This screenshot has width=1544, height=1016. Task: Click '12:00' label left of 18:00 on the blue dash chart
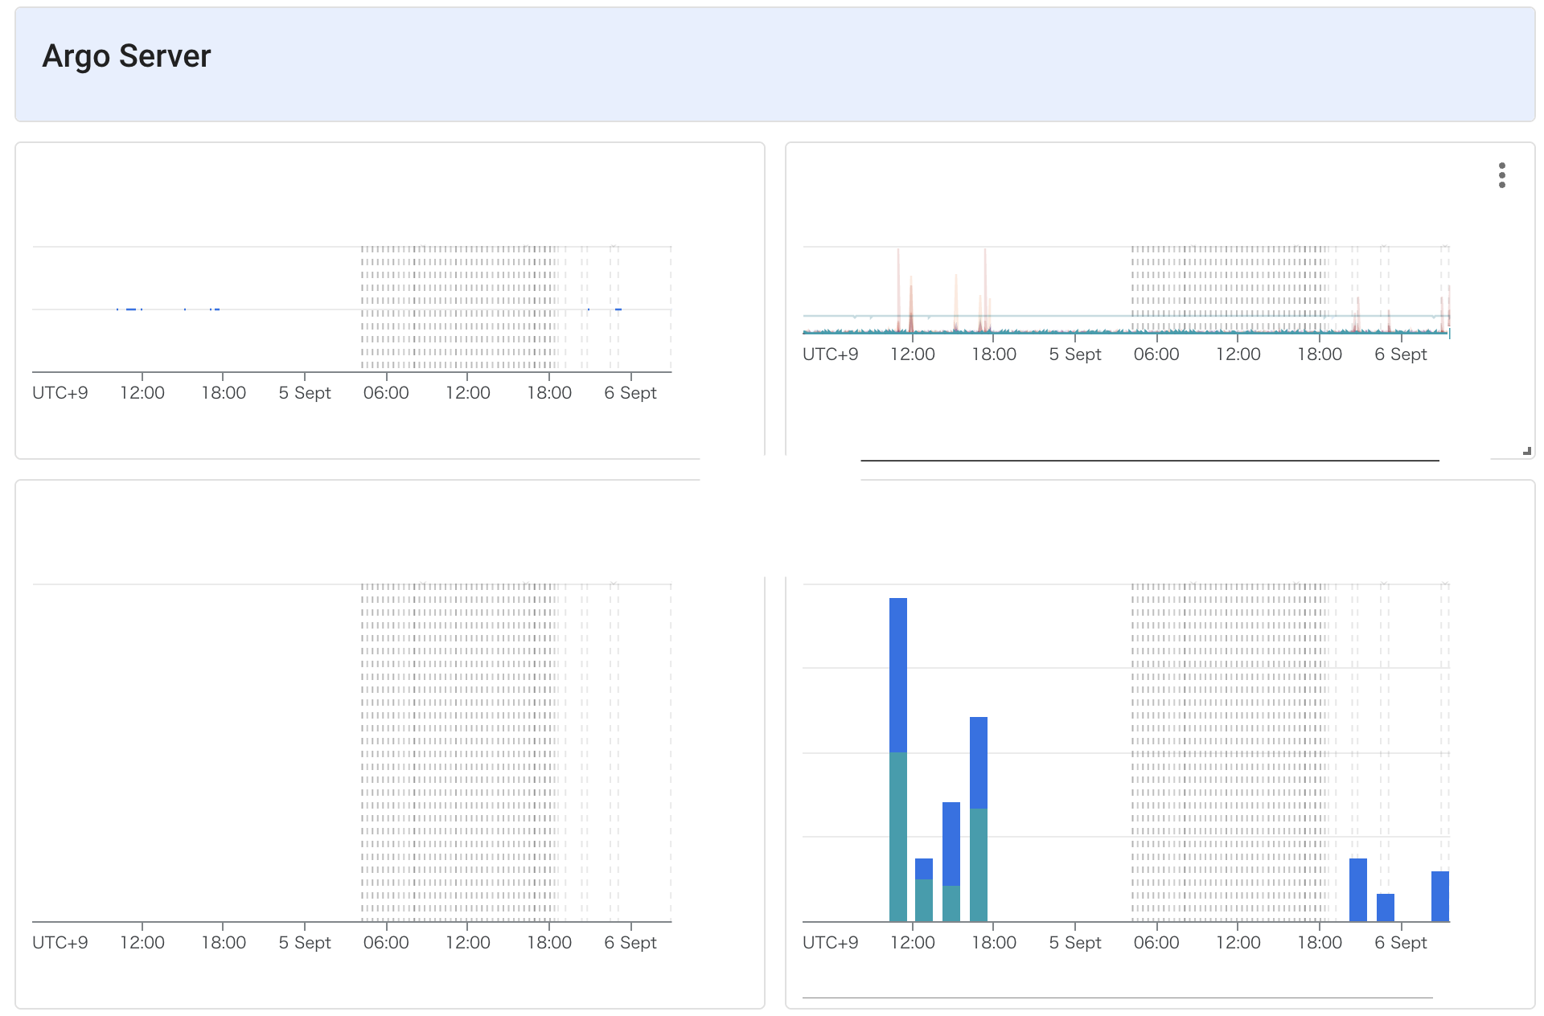point(142,392)
